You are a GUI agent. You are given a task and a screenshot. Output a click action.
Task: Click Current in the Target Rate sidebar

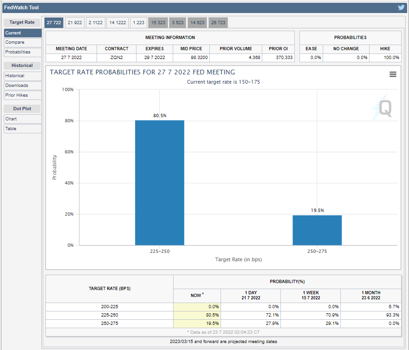point(22,33)
